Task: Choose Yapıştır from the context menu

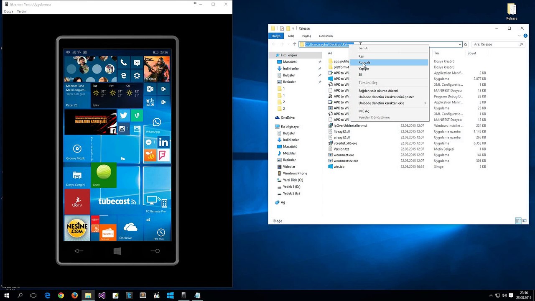Action: (364, 69)
